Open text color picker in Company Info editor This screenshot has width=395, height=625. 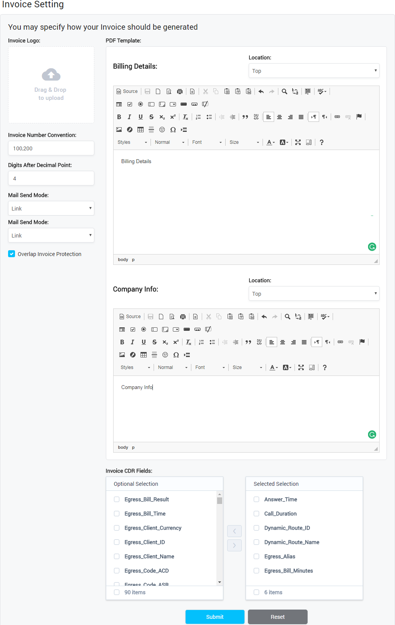click(274, 367)
